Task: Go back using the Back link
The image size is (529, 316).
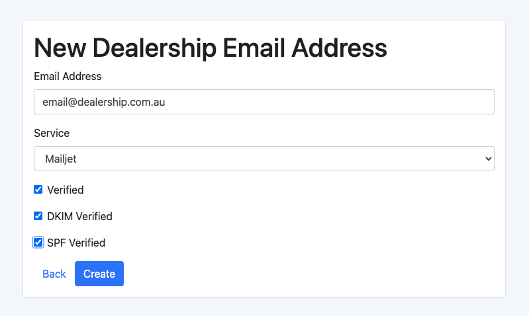Action: coord(54,274)
